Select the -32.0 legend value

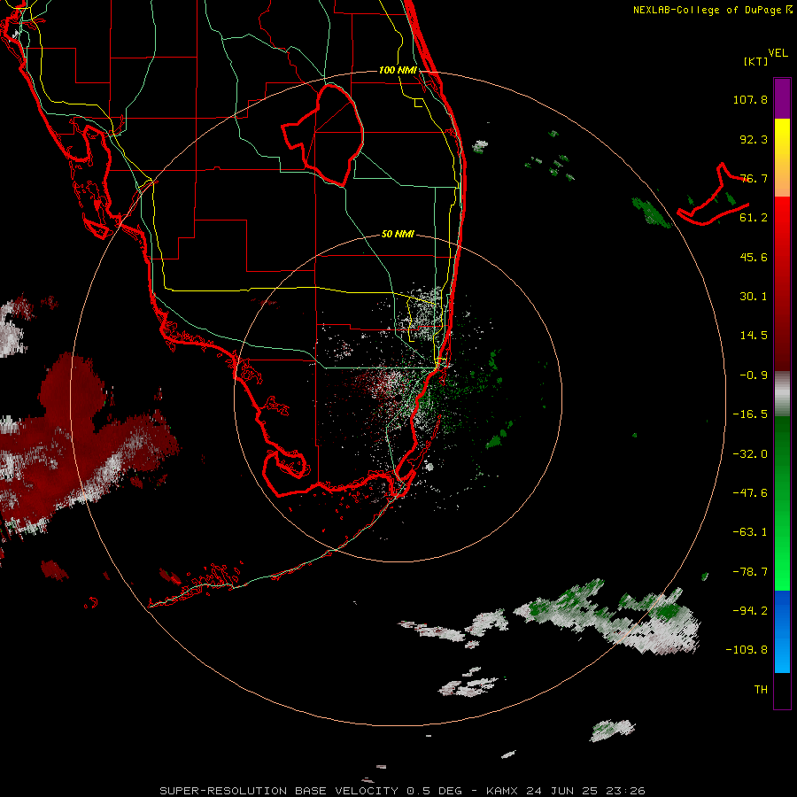pos(750,454)
